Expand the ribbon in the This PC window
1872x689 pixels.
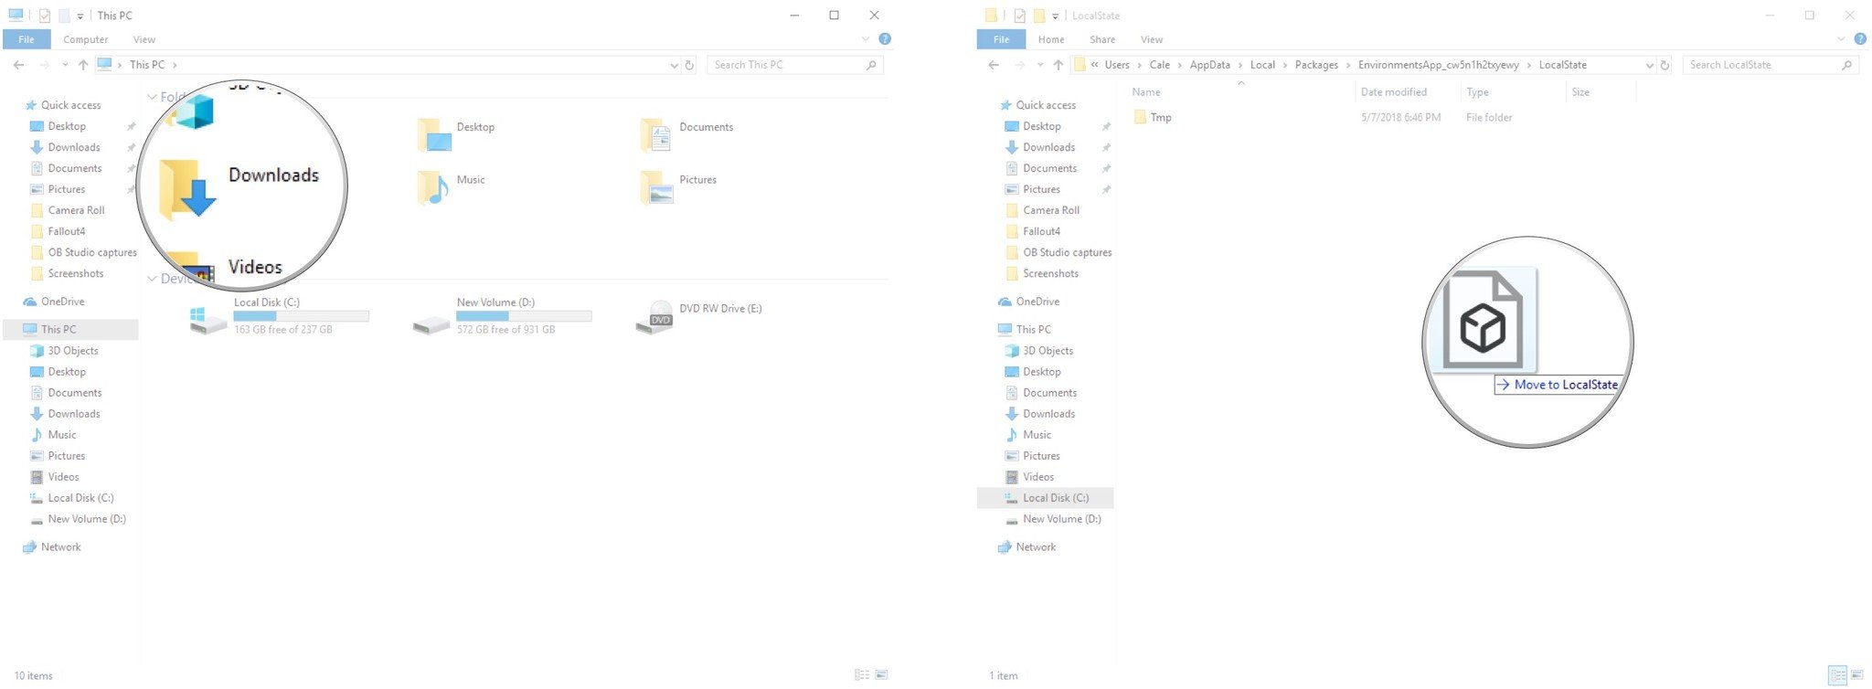[x=866, y=39]
